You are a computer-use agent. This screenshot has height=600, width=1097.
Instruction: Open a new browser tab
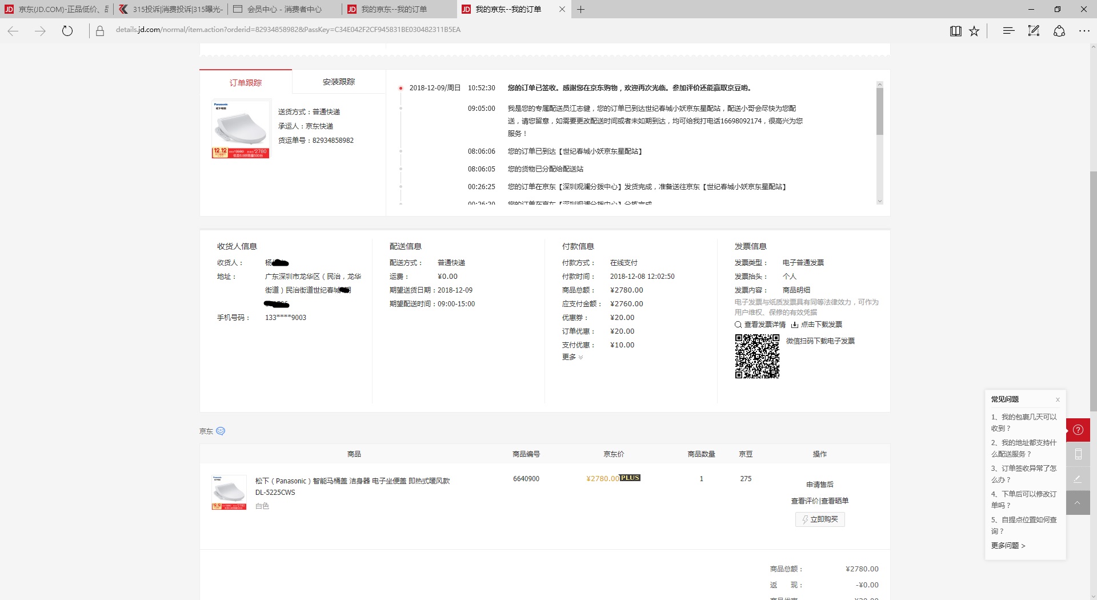(580, 9)
